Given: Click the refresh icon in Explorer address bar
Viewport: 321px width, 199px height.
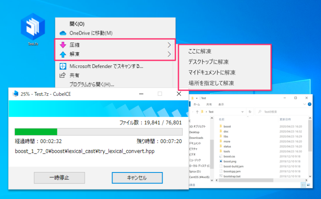Looking at the screenshot, I should (x=250, y=112).
